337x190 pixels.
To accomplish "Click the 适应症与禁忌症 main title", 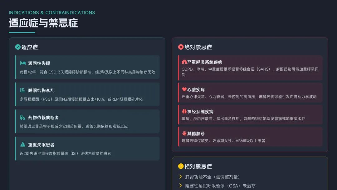I will coord(43,23).
